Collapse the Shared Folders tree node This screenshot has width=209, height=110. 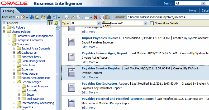point(4,32)
